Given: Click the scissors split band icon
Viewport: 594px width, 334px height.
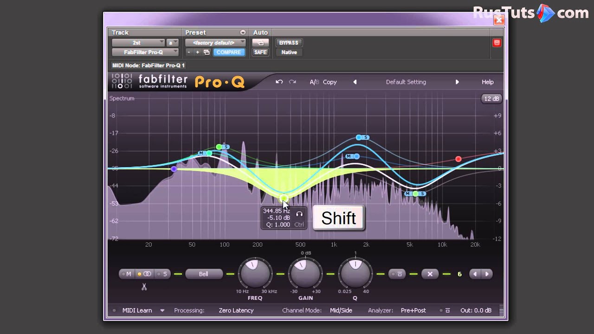Looking at the screenshot, I should point(144,287).
